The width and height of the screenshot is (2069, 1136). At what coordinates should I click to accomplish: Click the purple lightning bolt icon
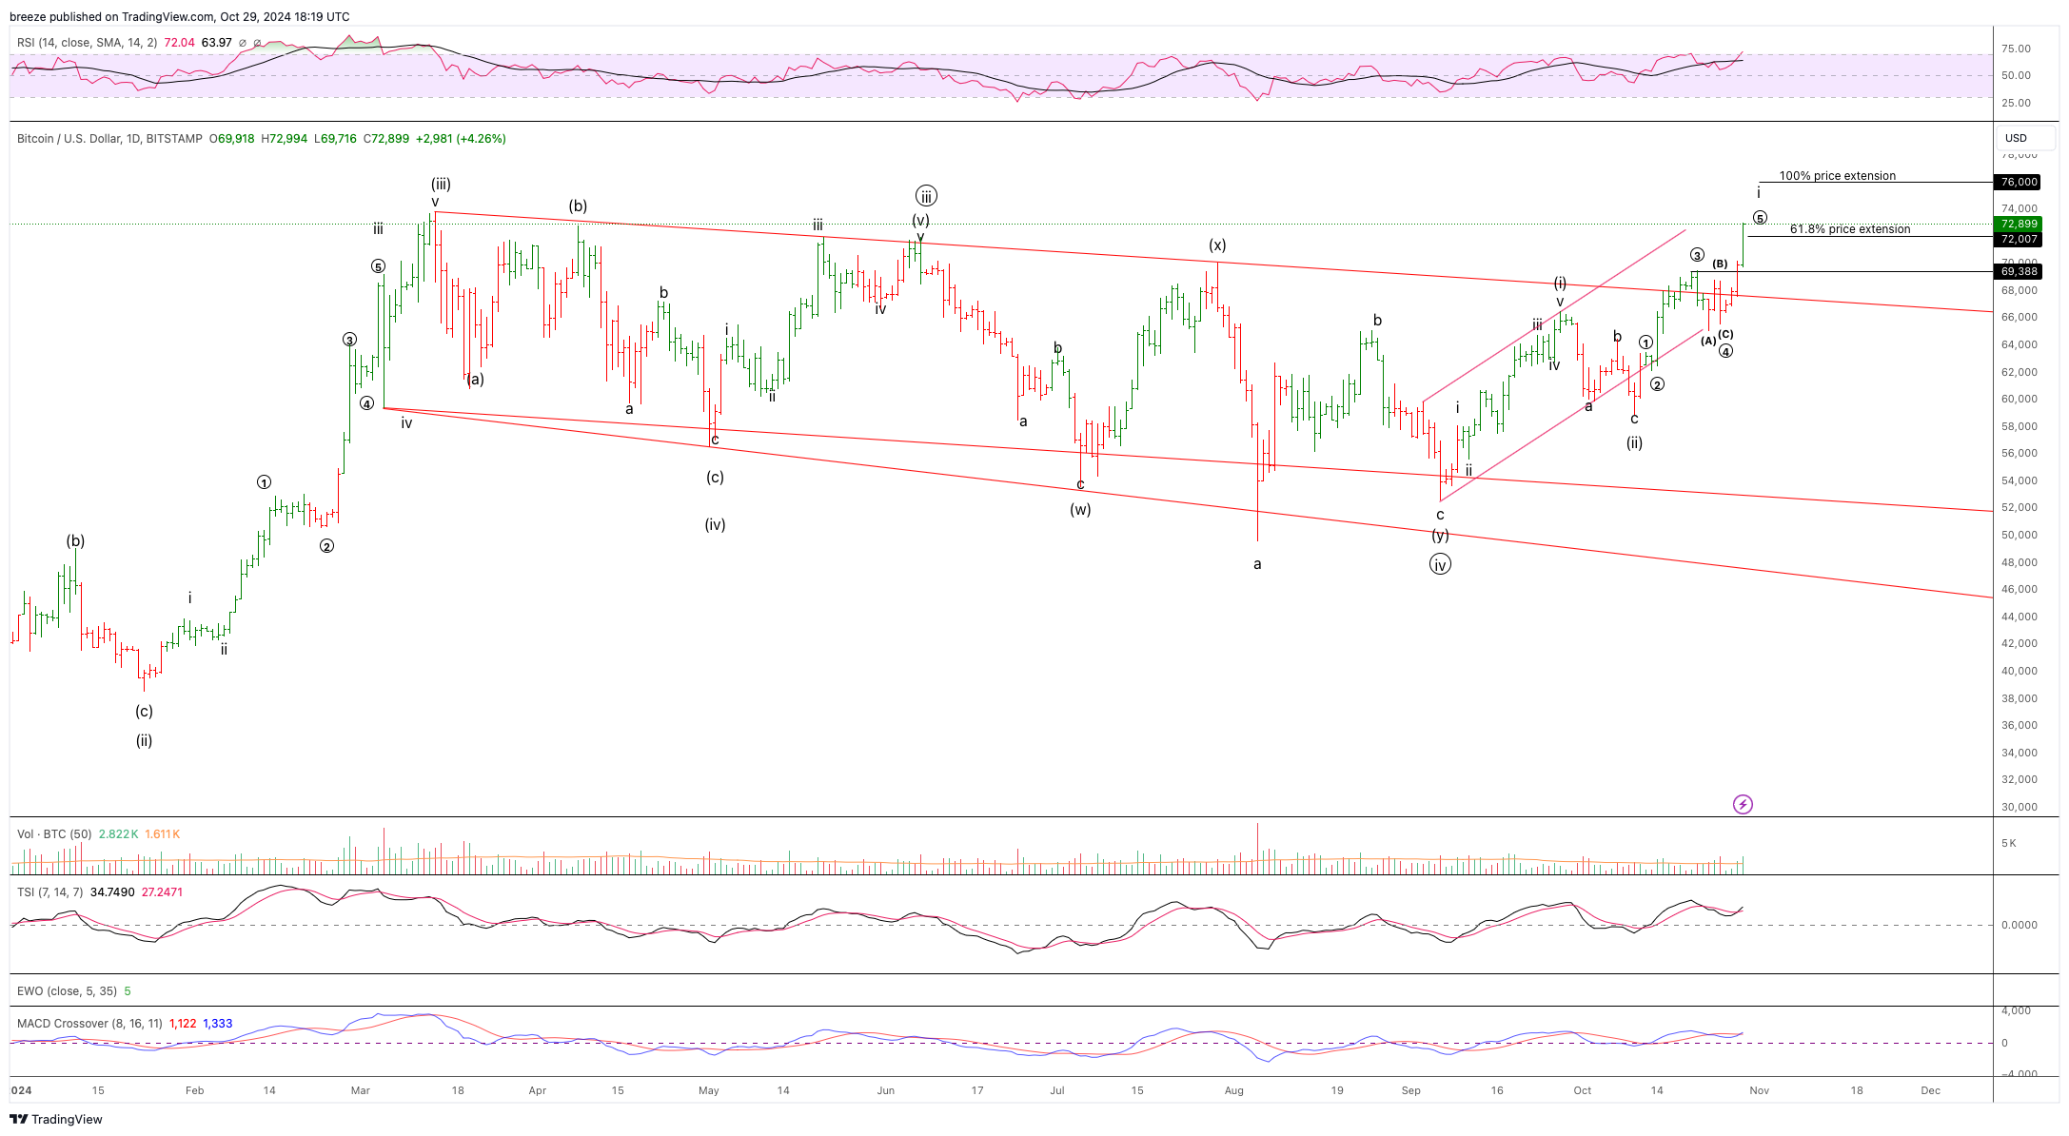(x=1743, y=805)
